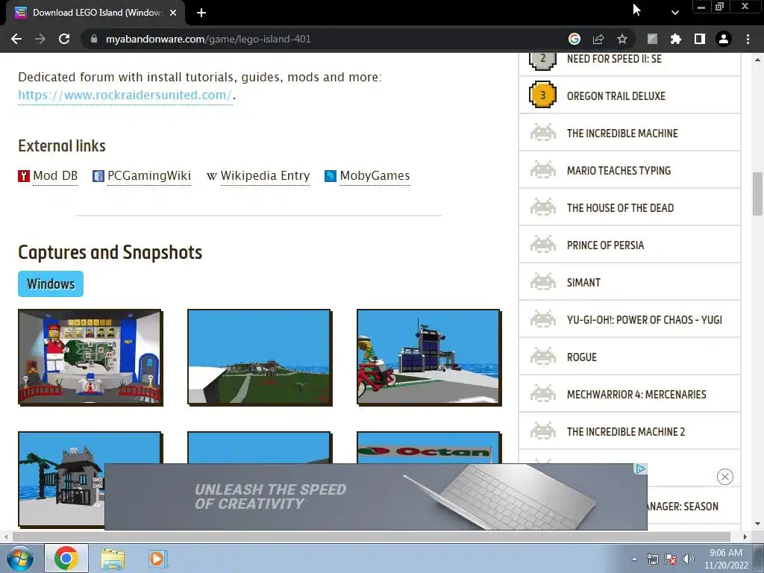This screenshot has height=573, width=764.
Task: Show hidden tray icons arrow
Action: pyautogui.click(x=634, y=559)
